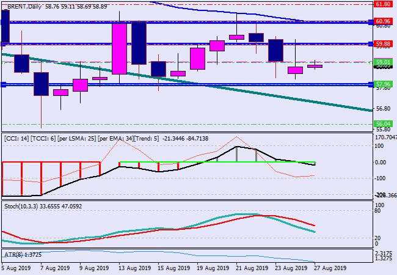Click the 21 Aug 2019 date label

(251, 268)
